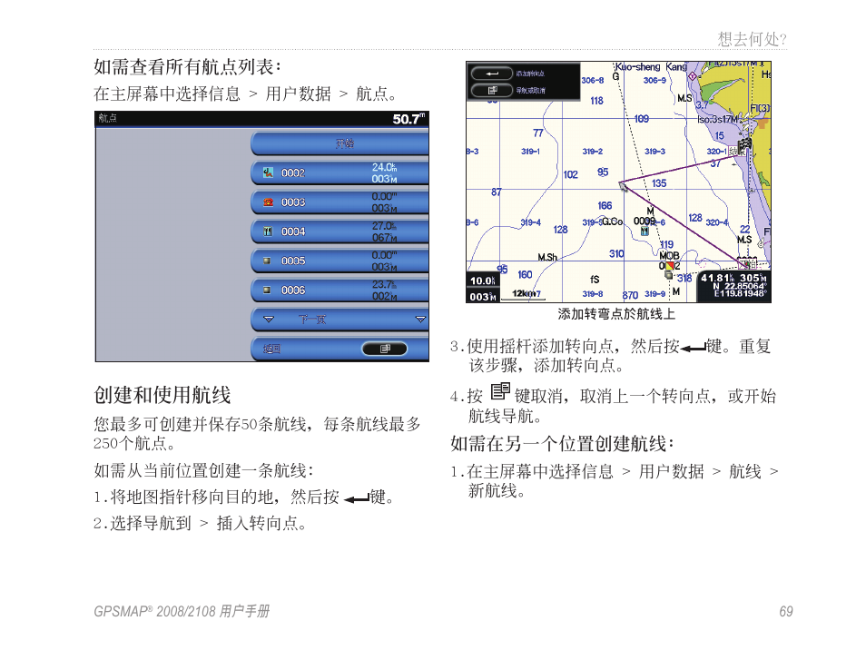Click the 23.7 distance value for waypoint 0006
866x660 pixels.
click(384, 284)
